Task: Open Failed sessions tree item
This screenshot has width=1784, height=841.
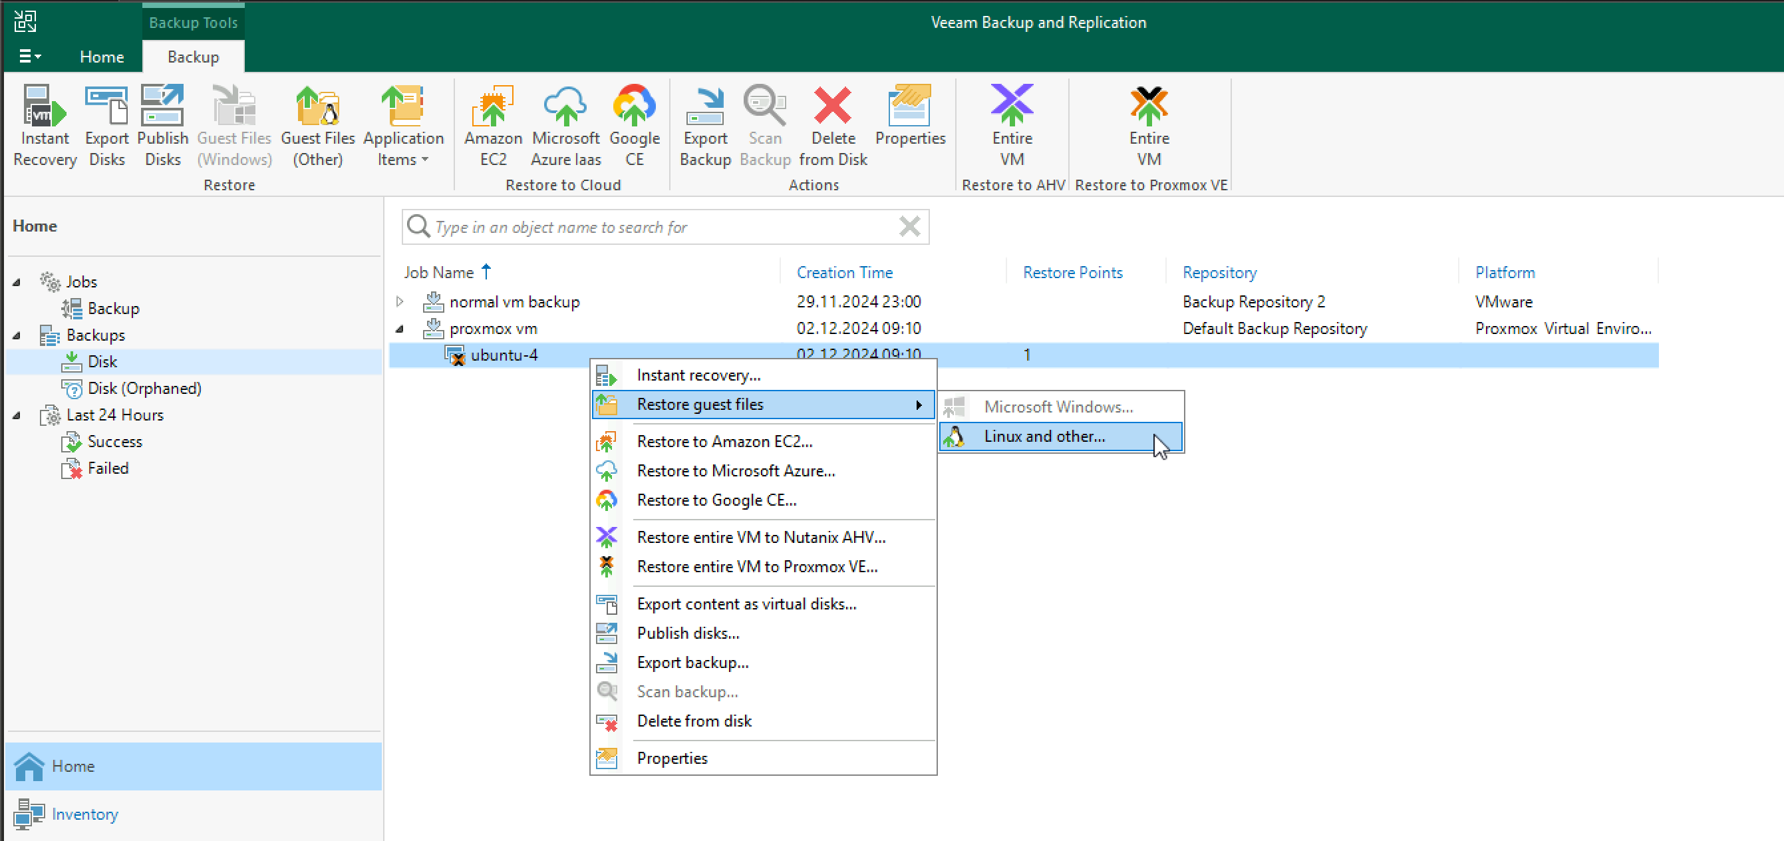Action: [95, 468]
